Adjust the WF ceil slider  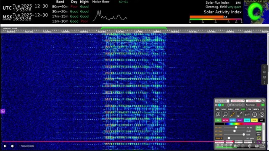[x=236, y=128]
